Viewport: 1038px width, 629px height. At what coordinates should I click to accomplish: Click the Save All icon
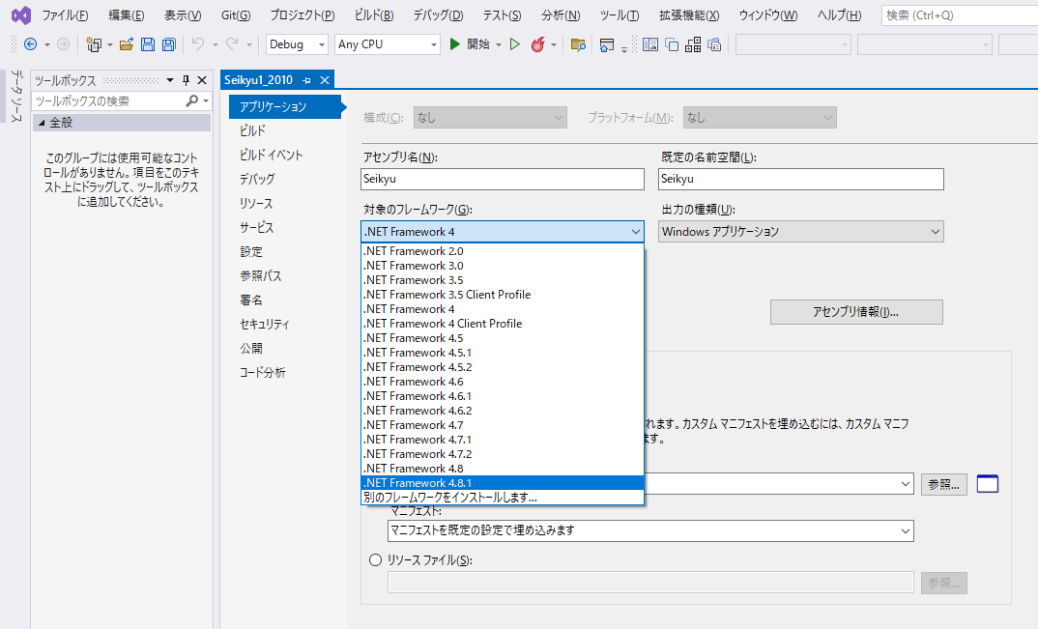[x=169, y=44]
